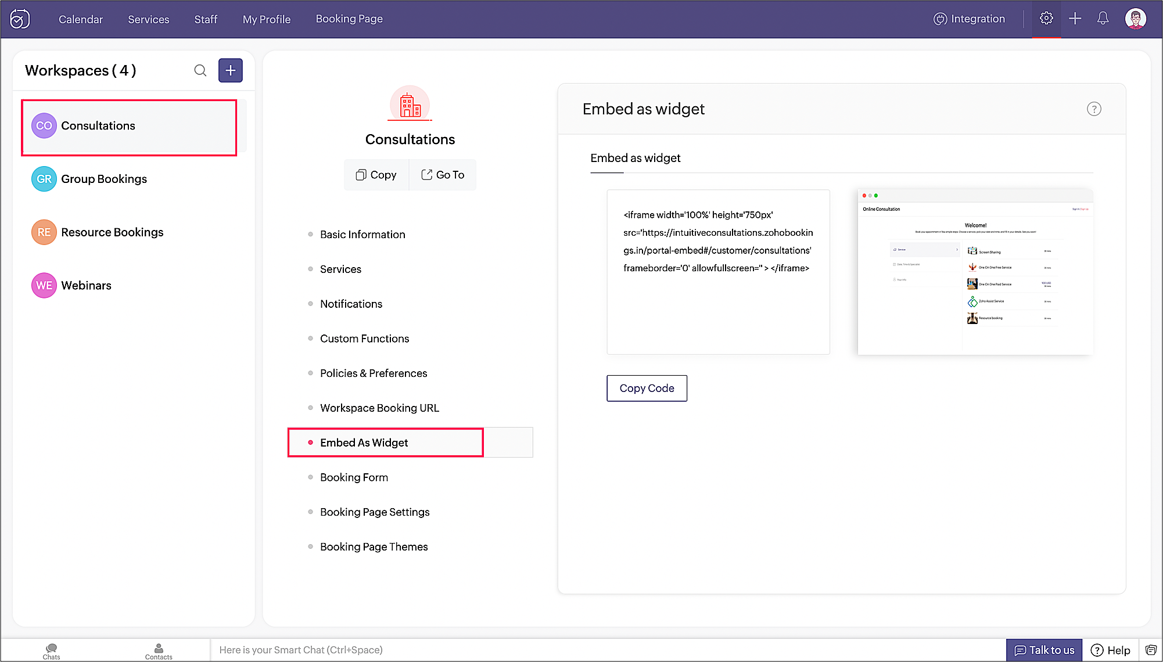This screenshot has width=1163, height=662.
Task: Select the Webinars workspace
Action: pos(86,285)
